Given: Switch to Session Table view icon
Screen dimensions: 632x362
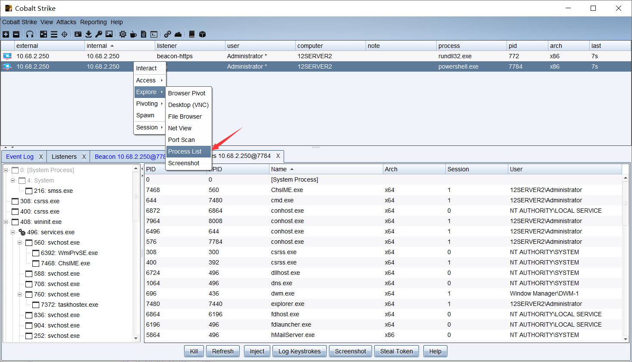Looking at the screenshot, I should coord(54,34).
